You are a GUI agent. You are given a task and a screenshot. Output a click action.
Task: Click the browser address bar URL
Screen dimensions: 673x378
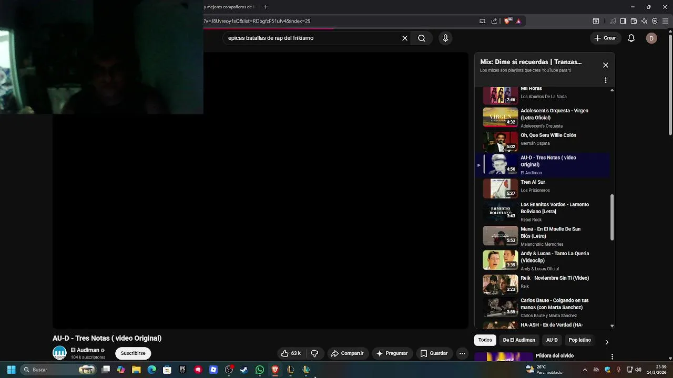[258, 21]
